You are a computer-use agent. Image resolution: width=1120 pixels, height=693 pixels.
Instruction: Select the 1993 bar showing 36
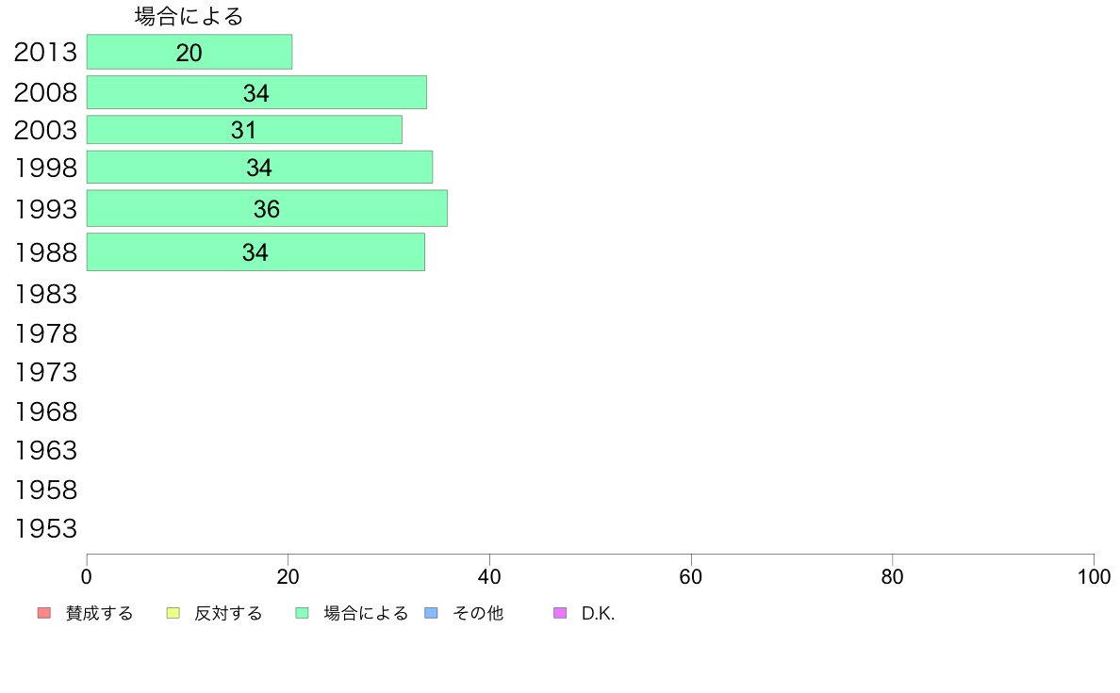point(267,208)
